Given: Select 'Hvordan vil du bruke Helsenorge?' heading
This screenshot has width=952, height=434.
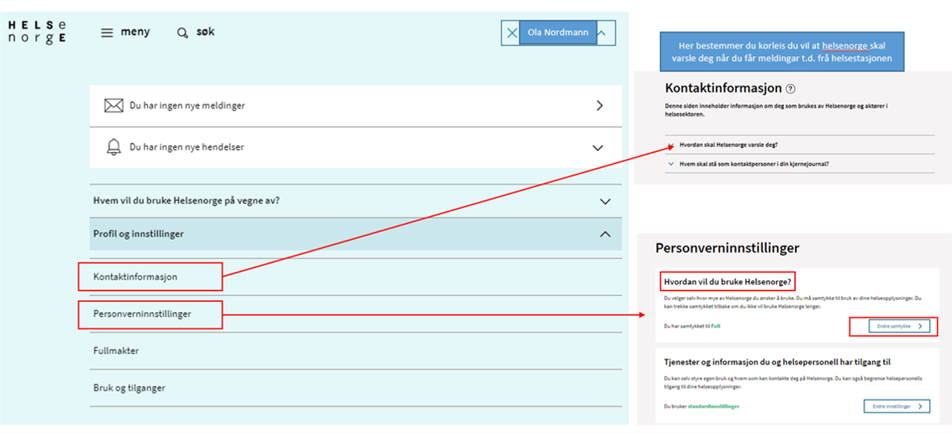Looking at the screenshot, I should [727, 281].
